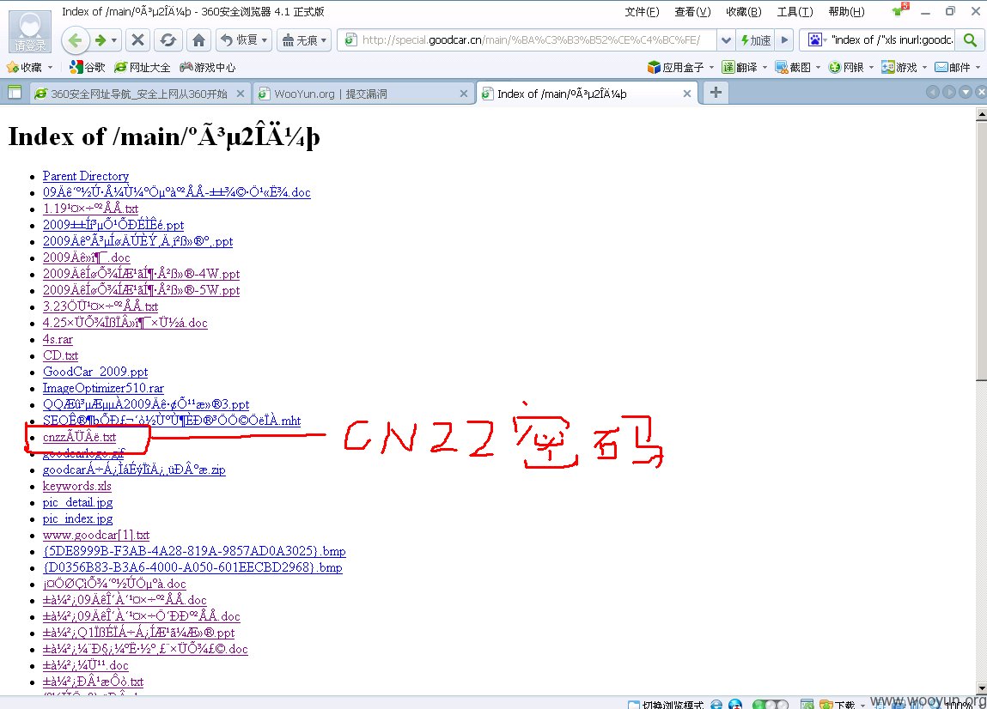Open a new tab with plus button
Screen dimensions: 987x709
coord(716,93)
